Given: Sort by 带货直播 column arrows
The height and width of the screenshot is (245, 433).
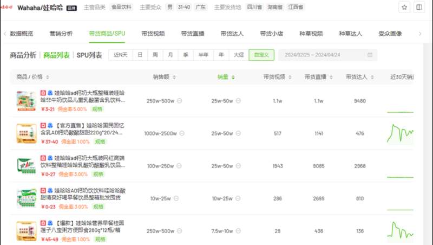Looking at the screenshot, I should tap(331, 77).
